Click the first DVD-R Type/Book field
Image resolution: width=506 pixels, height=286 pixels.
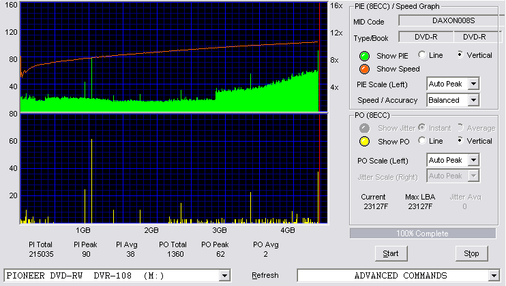426,37
